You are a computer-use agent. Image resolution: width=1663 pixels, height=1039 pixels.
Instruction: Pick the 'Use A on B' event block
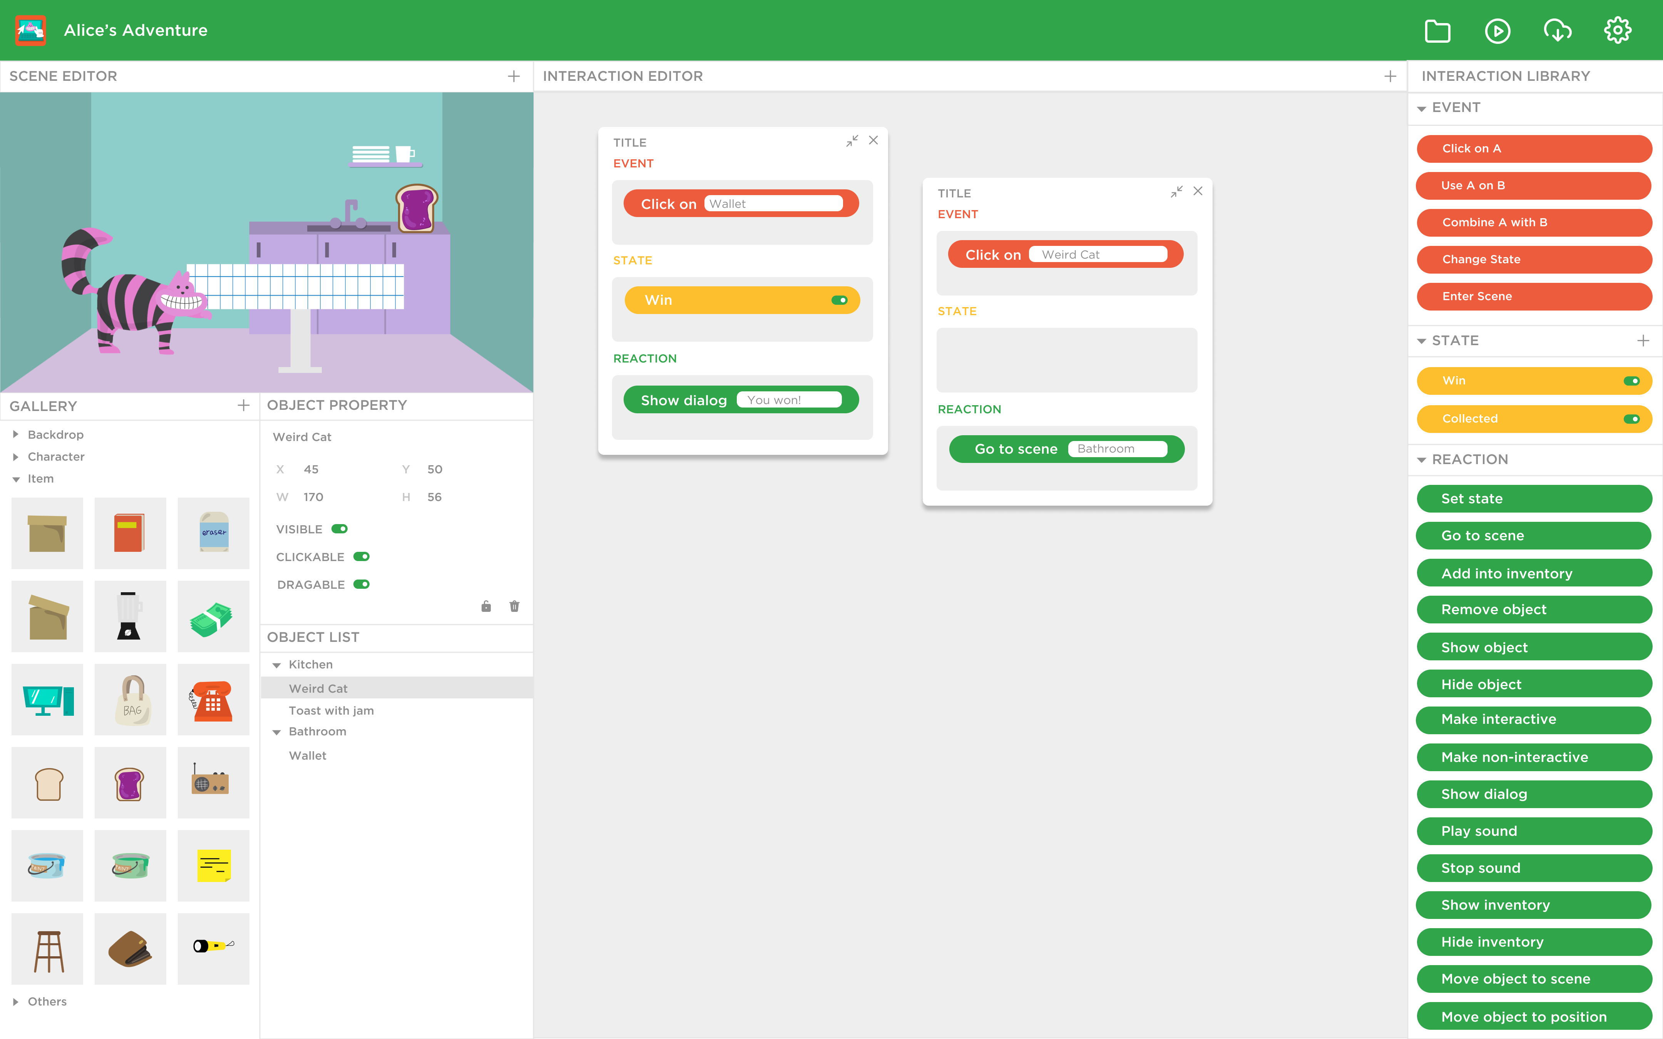coord(1534,185)
